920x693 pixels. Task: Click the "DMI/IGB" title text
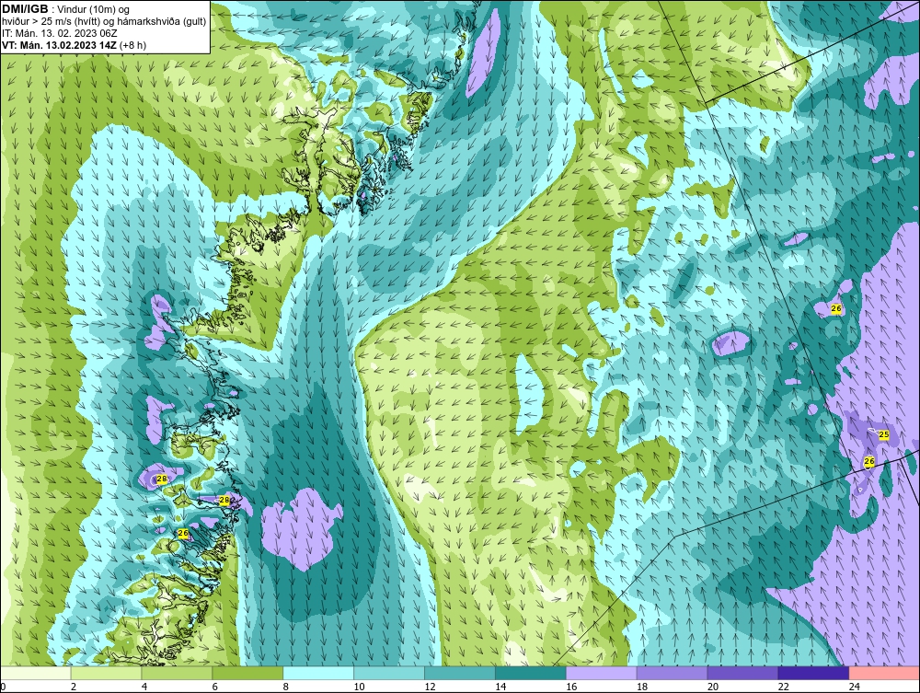point(25,9)
